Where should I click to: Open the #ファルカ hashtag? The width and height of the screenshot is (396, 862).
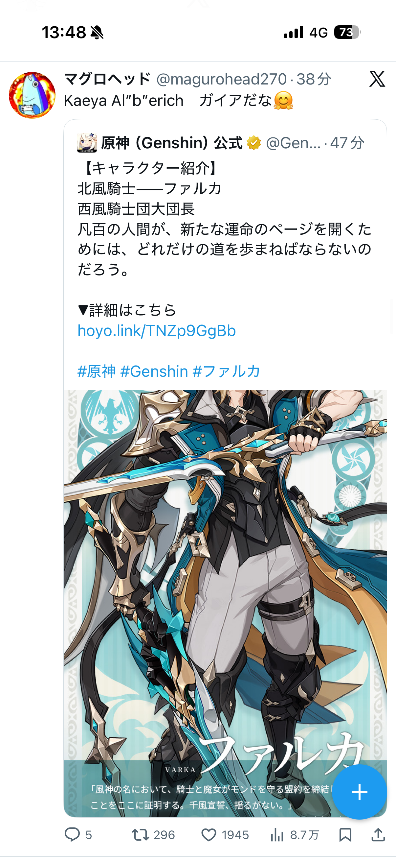tap(227, 371)
